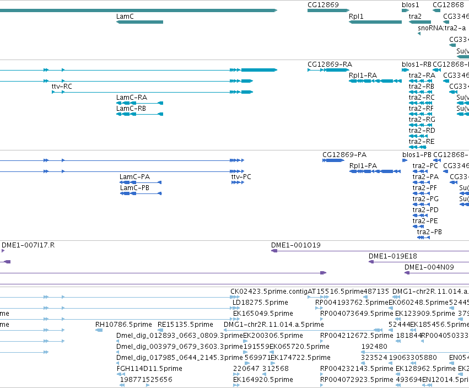The height and width of the screenshot is (388, 469).
Task: Select the EK128962.5prime EST label
Action: [x=425, y=369]
